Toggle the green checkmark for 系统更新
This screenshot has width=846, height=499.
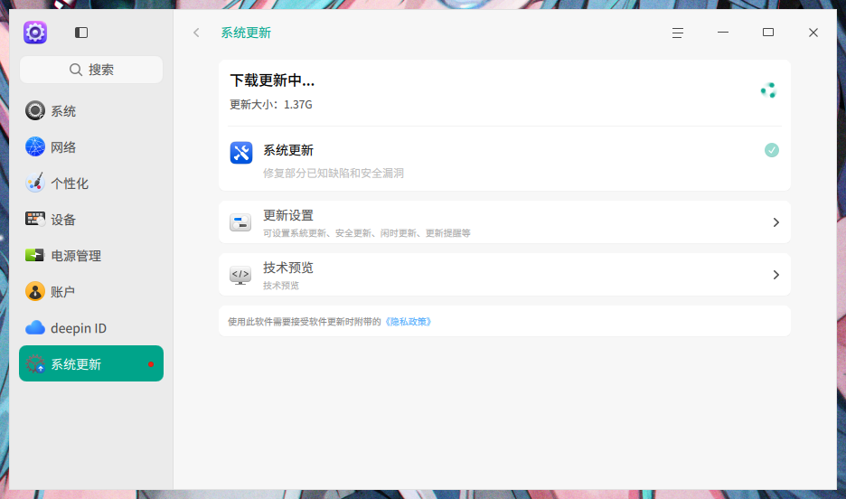tap(772, 150)
